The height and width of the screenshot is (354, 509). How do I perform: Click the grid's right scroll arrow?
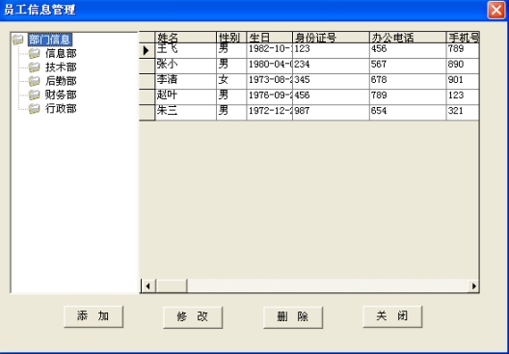pyautogui.click(x=473, y=286)
